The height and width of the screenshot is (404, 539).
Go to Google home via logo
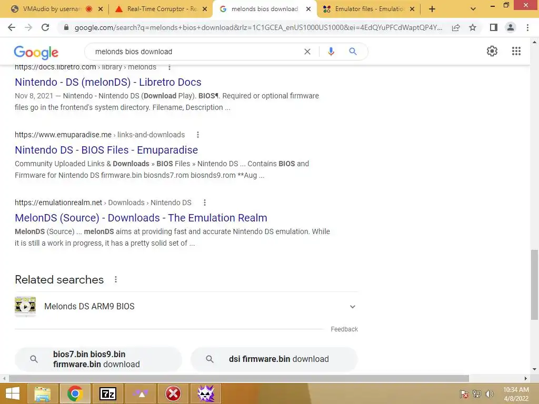(x=36, y=52)
